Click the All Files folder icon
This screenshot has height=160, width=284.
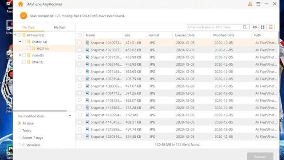[24, 35]
